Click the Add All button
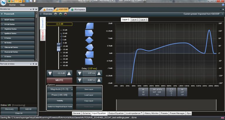 tap(28, 109)
